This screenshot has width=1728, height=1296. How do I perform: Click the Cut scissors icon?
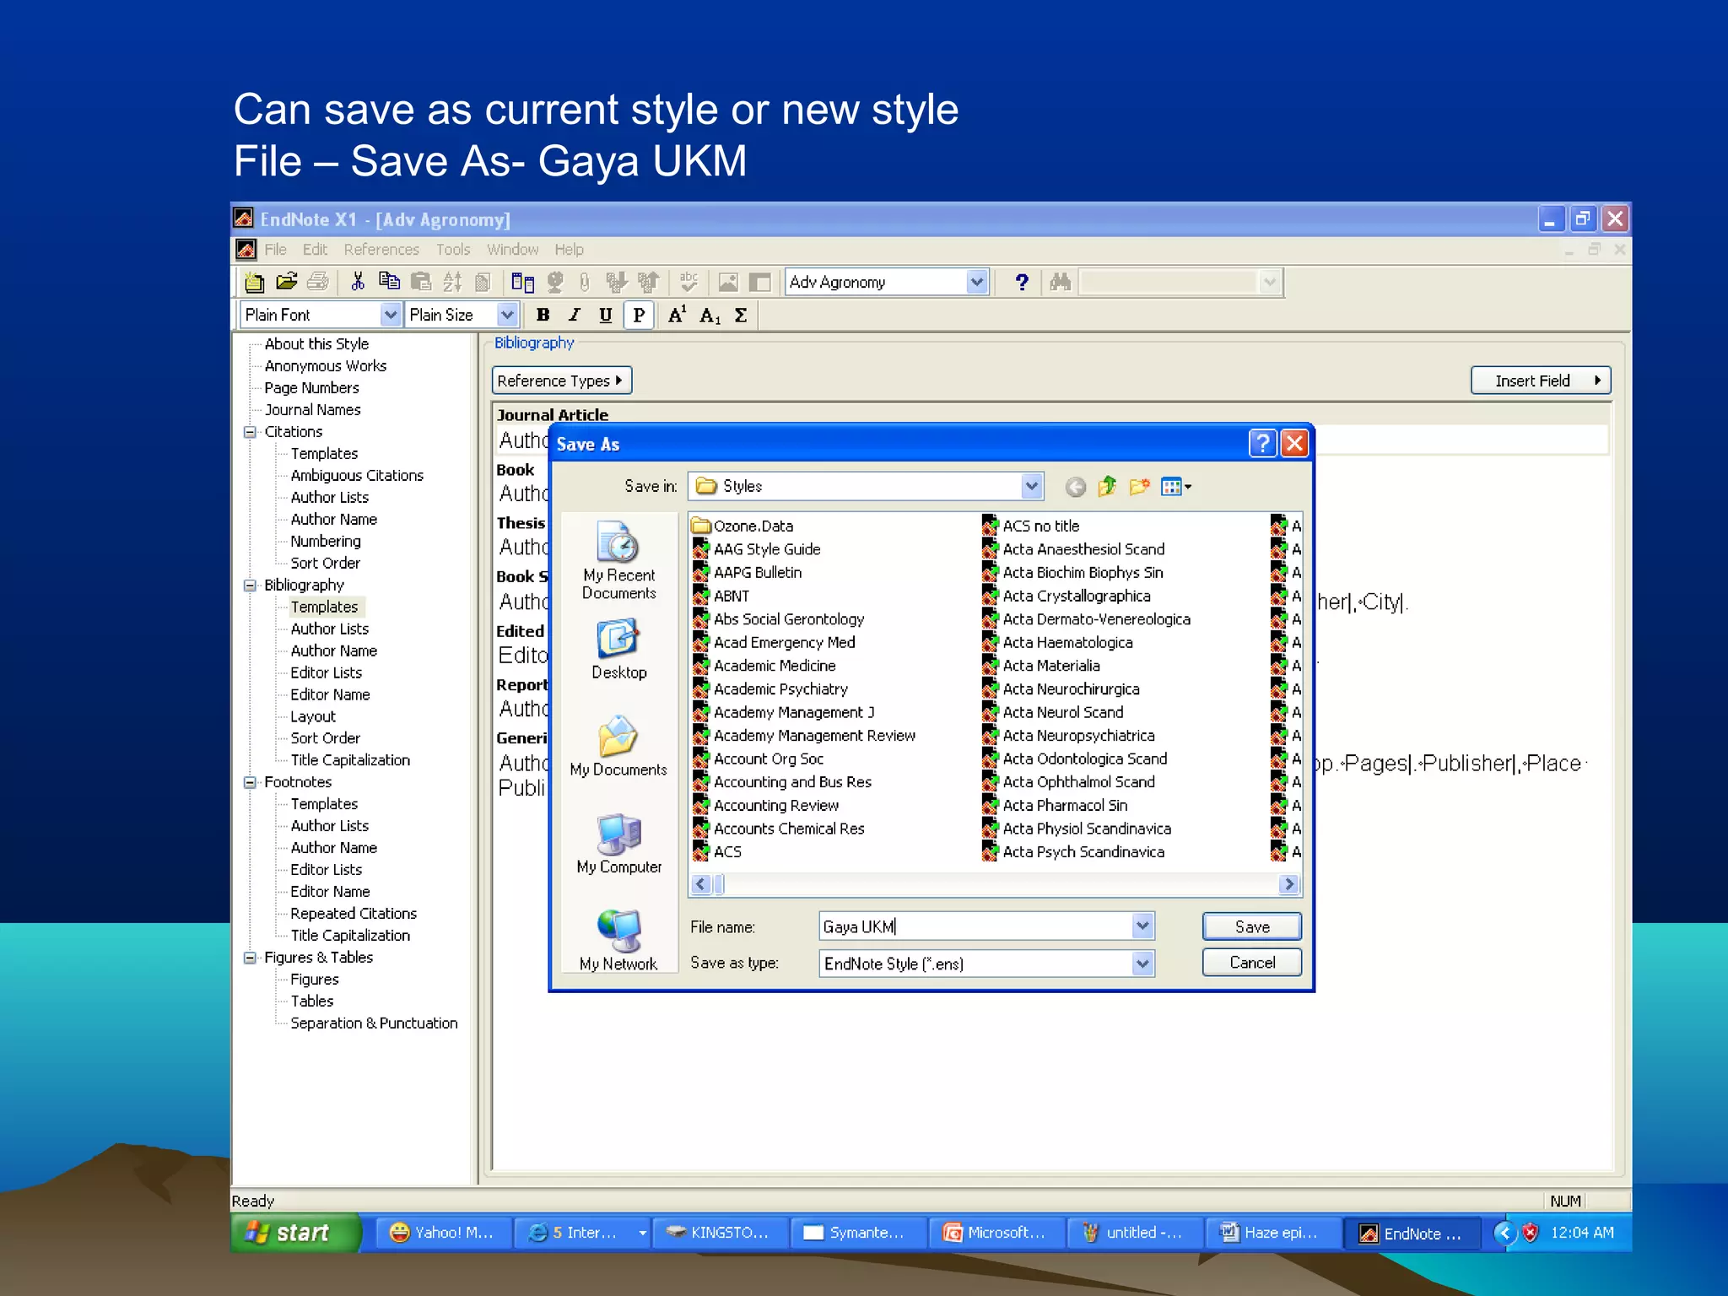[358, 282]
